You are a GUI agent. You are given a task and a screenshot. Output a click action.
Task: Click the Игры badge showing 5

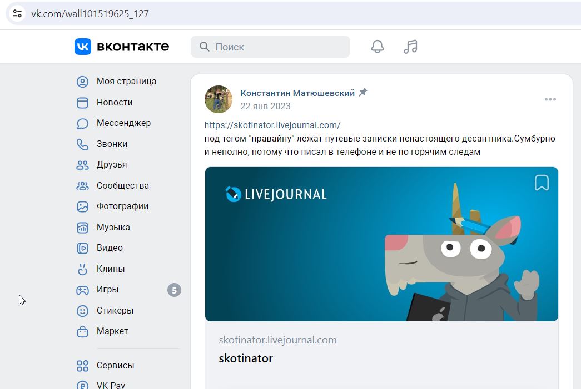(x=174, y=290)
